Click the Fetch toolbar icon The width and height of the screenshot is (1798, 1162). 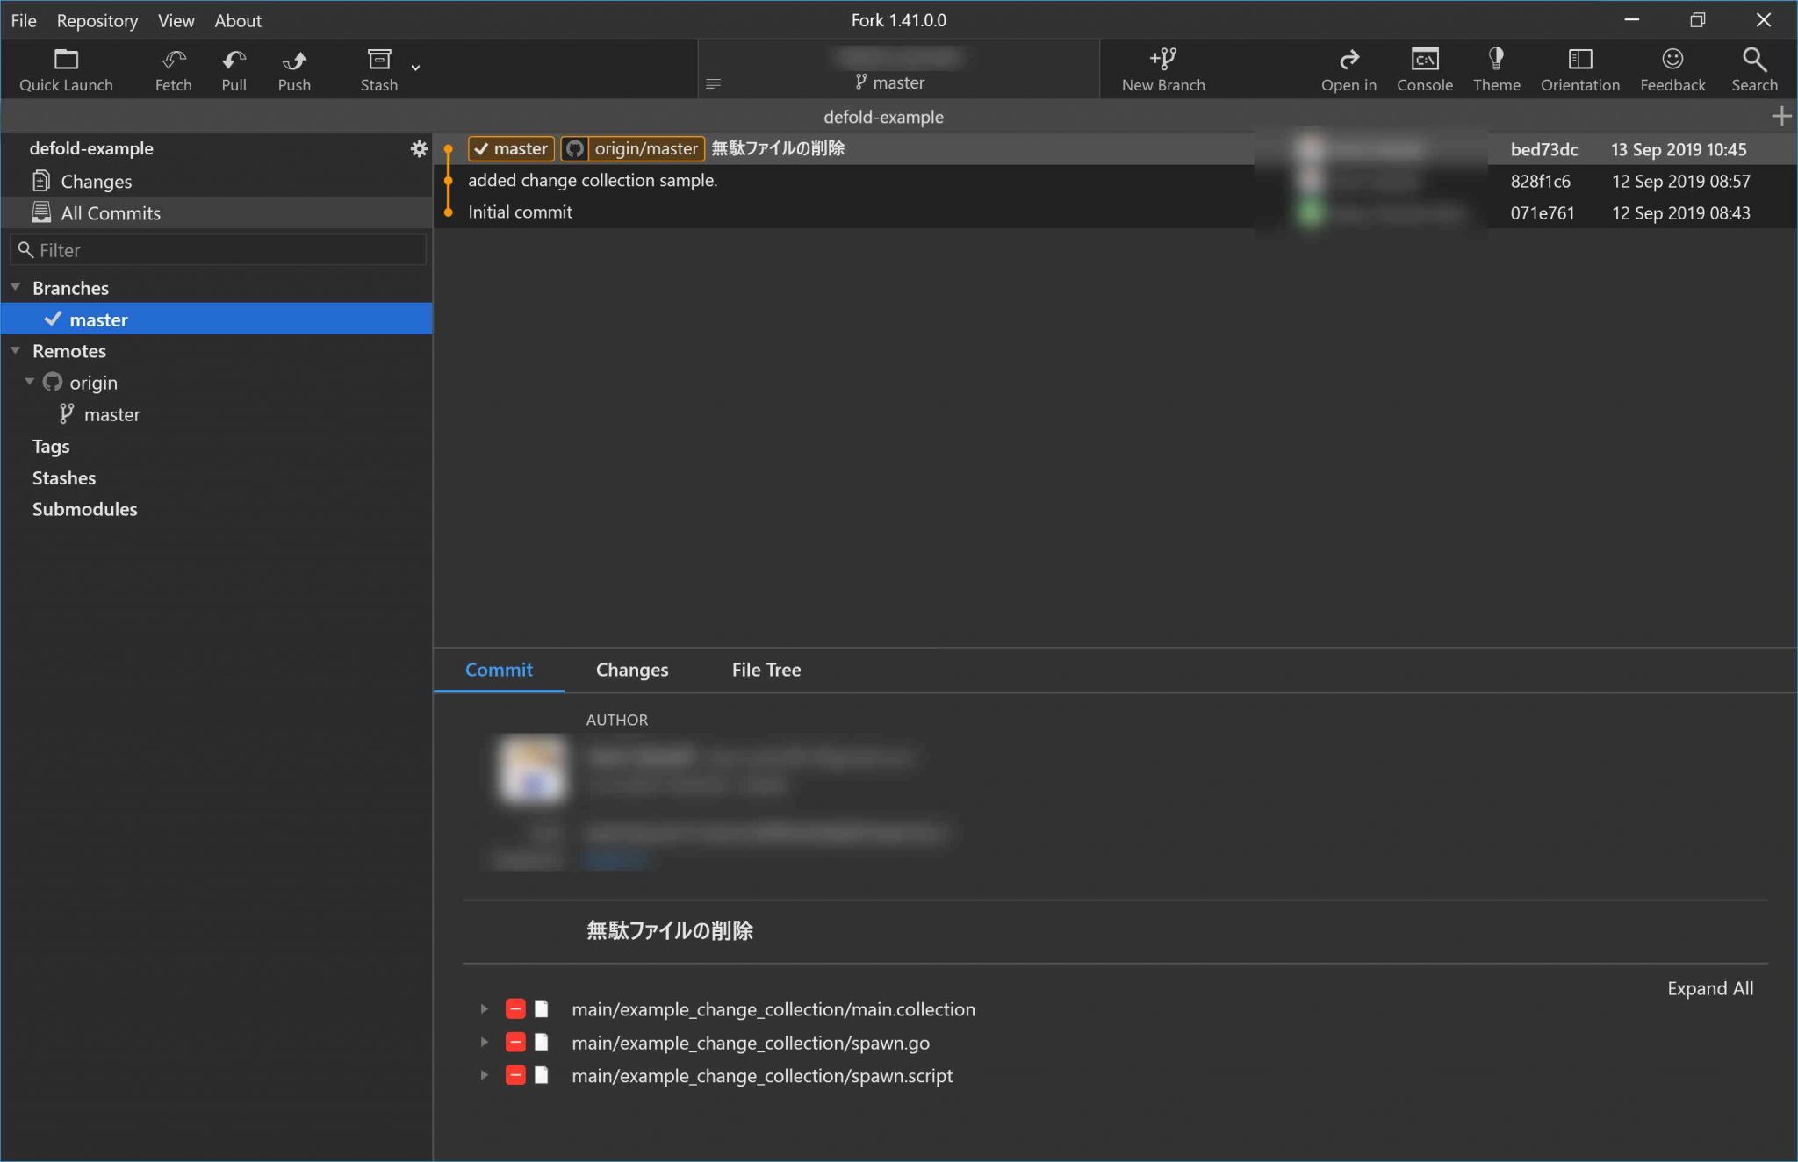(x=173, y=61)
